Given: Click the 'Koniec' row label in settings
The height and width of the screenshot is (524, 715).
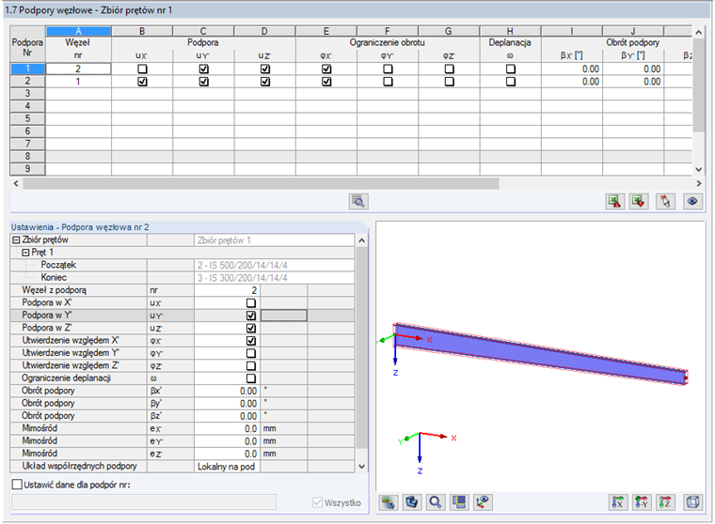Looking at the screenshot, I should [x=54, y=277].
